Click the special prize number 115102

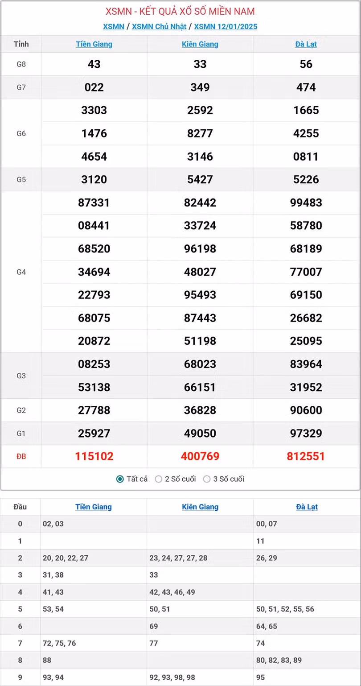(94, 456)
